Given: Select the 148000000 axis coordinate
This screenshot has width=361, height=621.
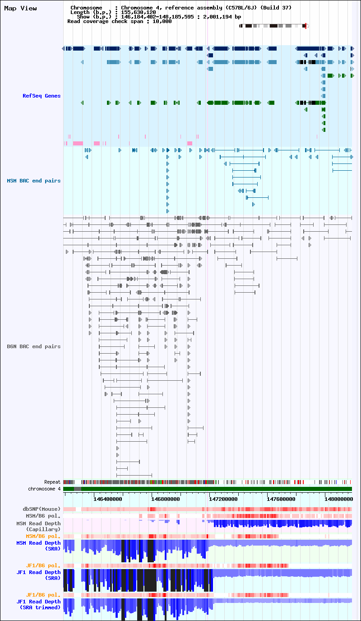Looking at the screenshot, I should coord(339,499).
